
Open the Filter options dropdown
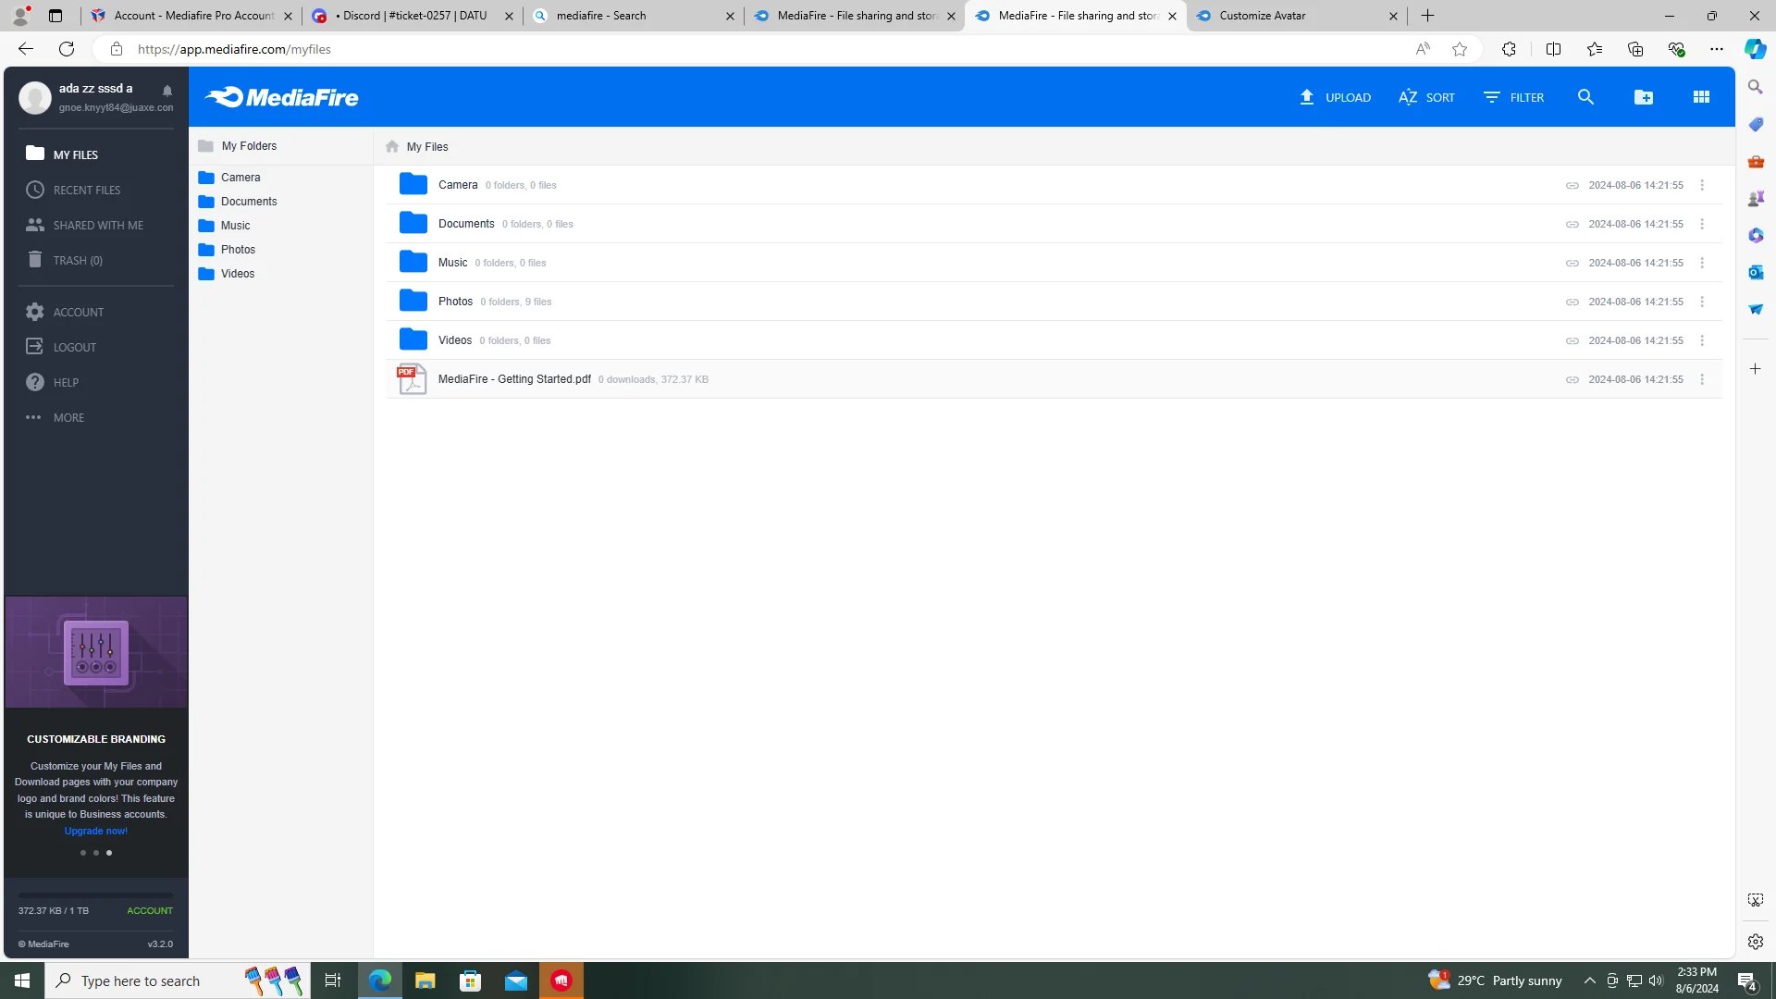click(1513, 97)
